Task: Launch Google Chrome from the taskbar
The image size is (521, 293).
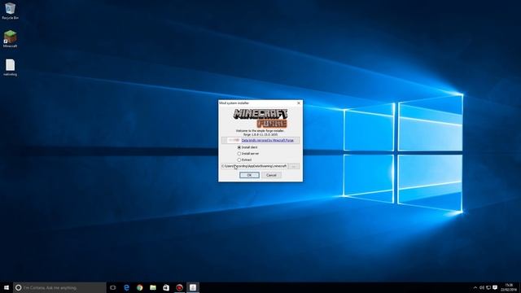Action: [139, 287]
